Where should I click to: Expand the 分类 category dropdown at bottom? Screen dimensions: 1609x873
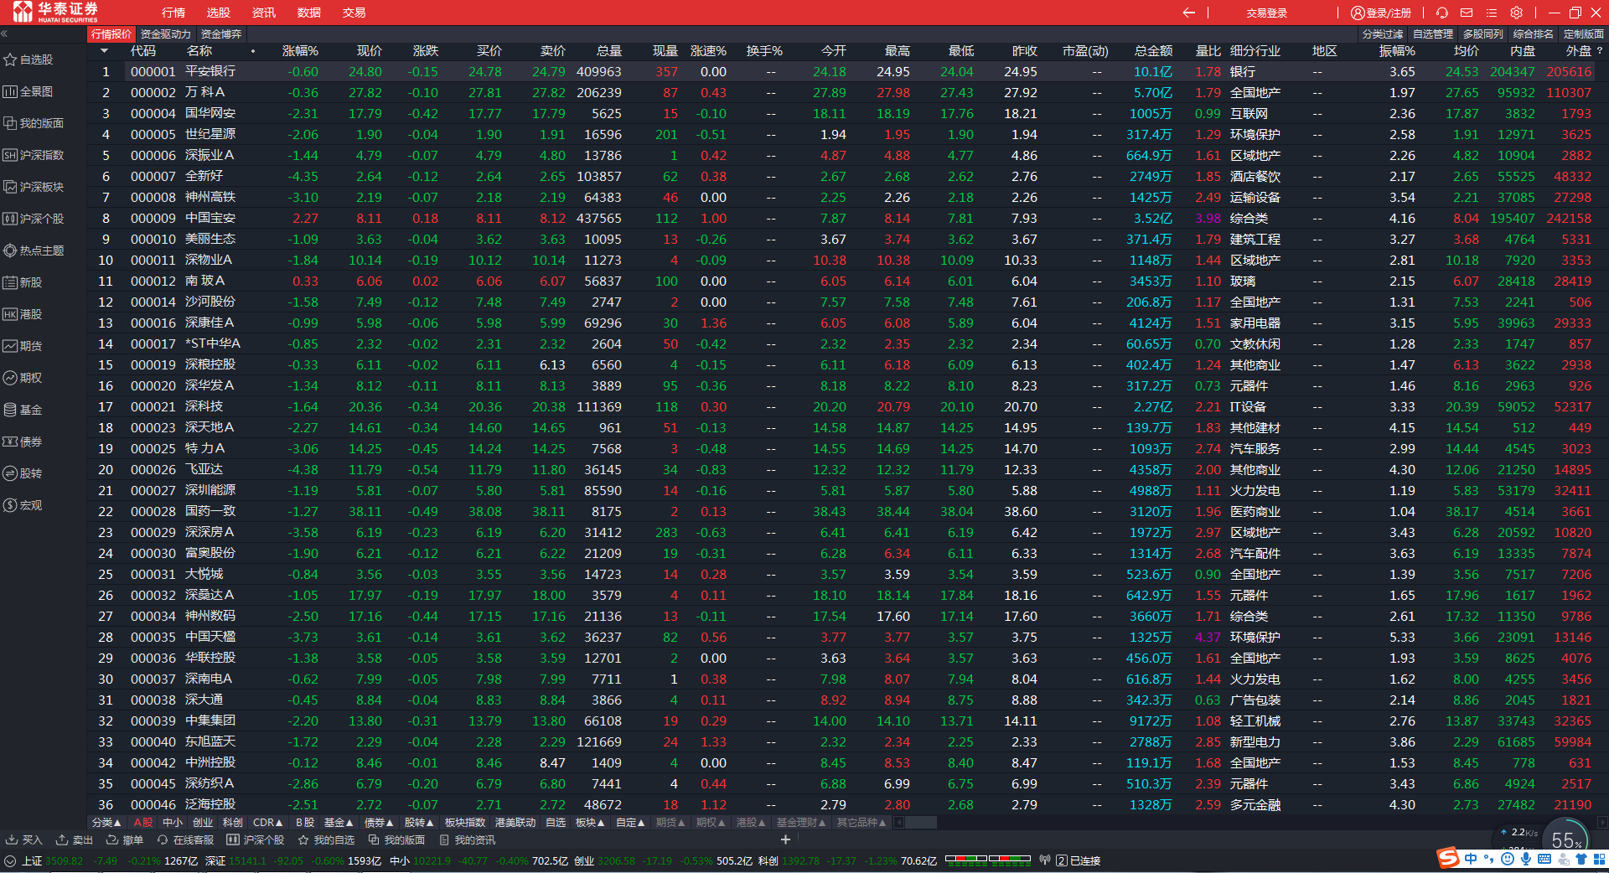point(106,823)
